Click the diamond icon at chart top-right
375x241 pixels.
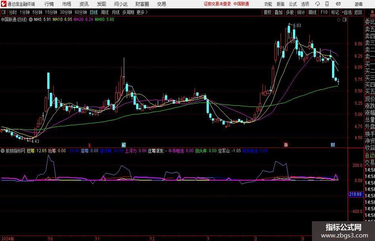pos(338,20)
